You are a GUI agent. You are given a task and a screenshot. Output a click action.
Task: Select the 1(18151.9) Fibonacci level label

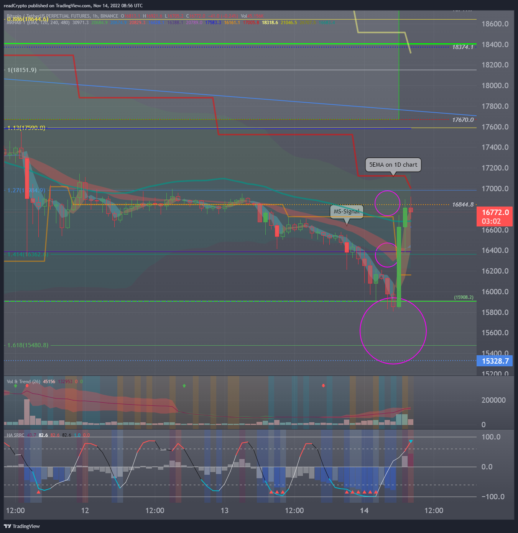pyautogui.click(x=22, y=70)
